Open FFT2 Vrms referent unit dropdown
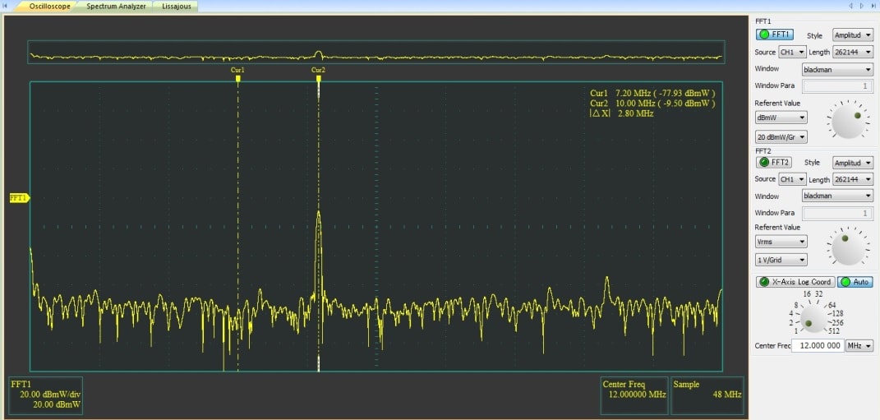The image size is (880, 420). point(781,242)
